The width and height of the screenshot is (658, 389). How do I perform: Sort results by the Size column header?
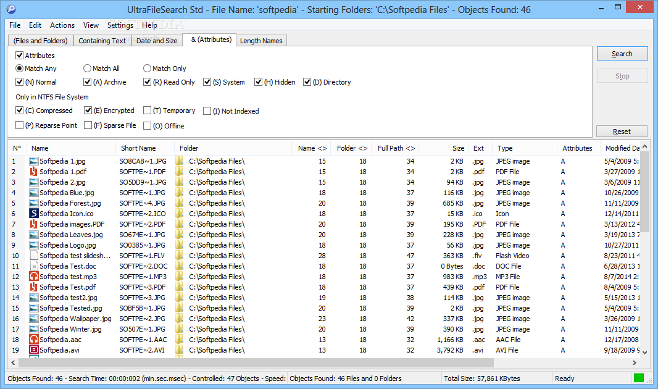(443, 148)
